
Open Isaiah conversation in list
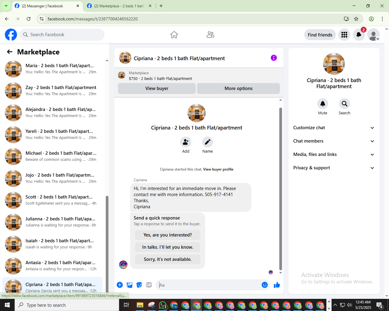click(x=52, y=244)
